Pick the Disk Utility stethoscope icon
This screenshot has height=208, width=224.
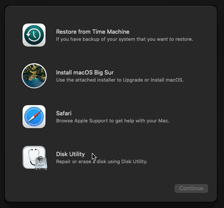pyautogui.click(x=35, y=158)
